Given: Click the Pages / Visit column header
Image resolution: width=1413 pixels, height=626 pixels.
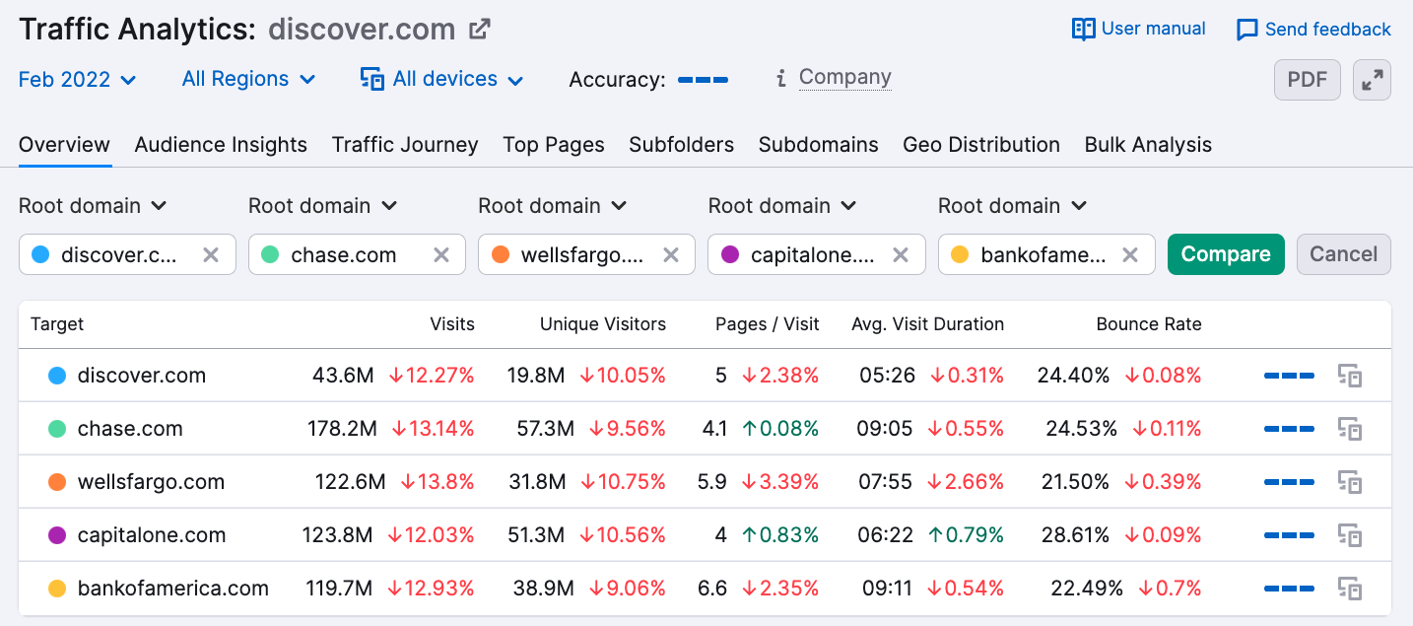Looking at the screenshot, I should (x=768, y=324).
